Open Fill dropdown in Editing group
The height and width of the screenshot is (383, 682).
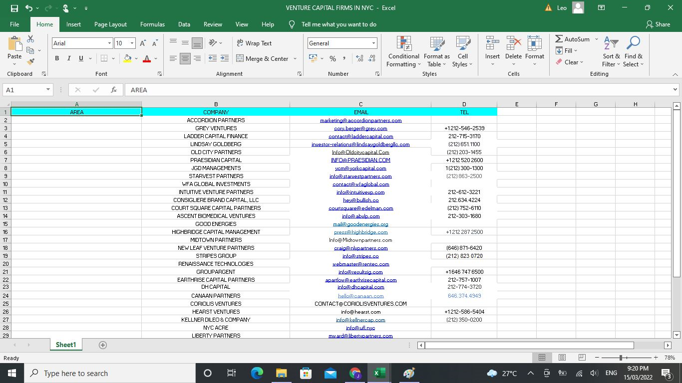pos(567,50)
